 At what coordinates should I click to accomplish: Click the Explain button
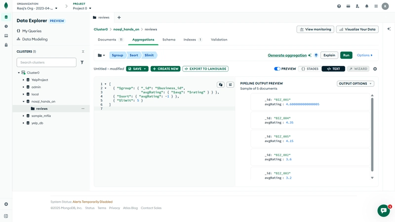click(x=329, y=55)
